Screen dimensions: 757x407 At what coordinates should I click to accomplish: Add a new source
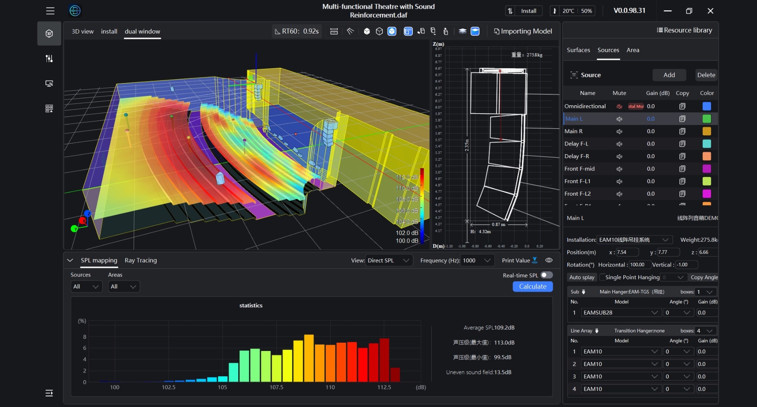point(669,75)
